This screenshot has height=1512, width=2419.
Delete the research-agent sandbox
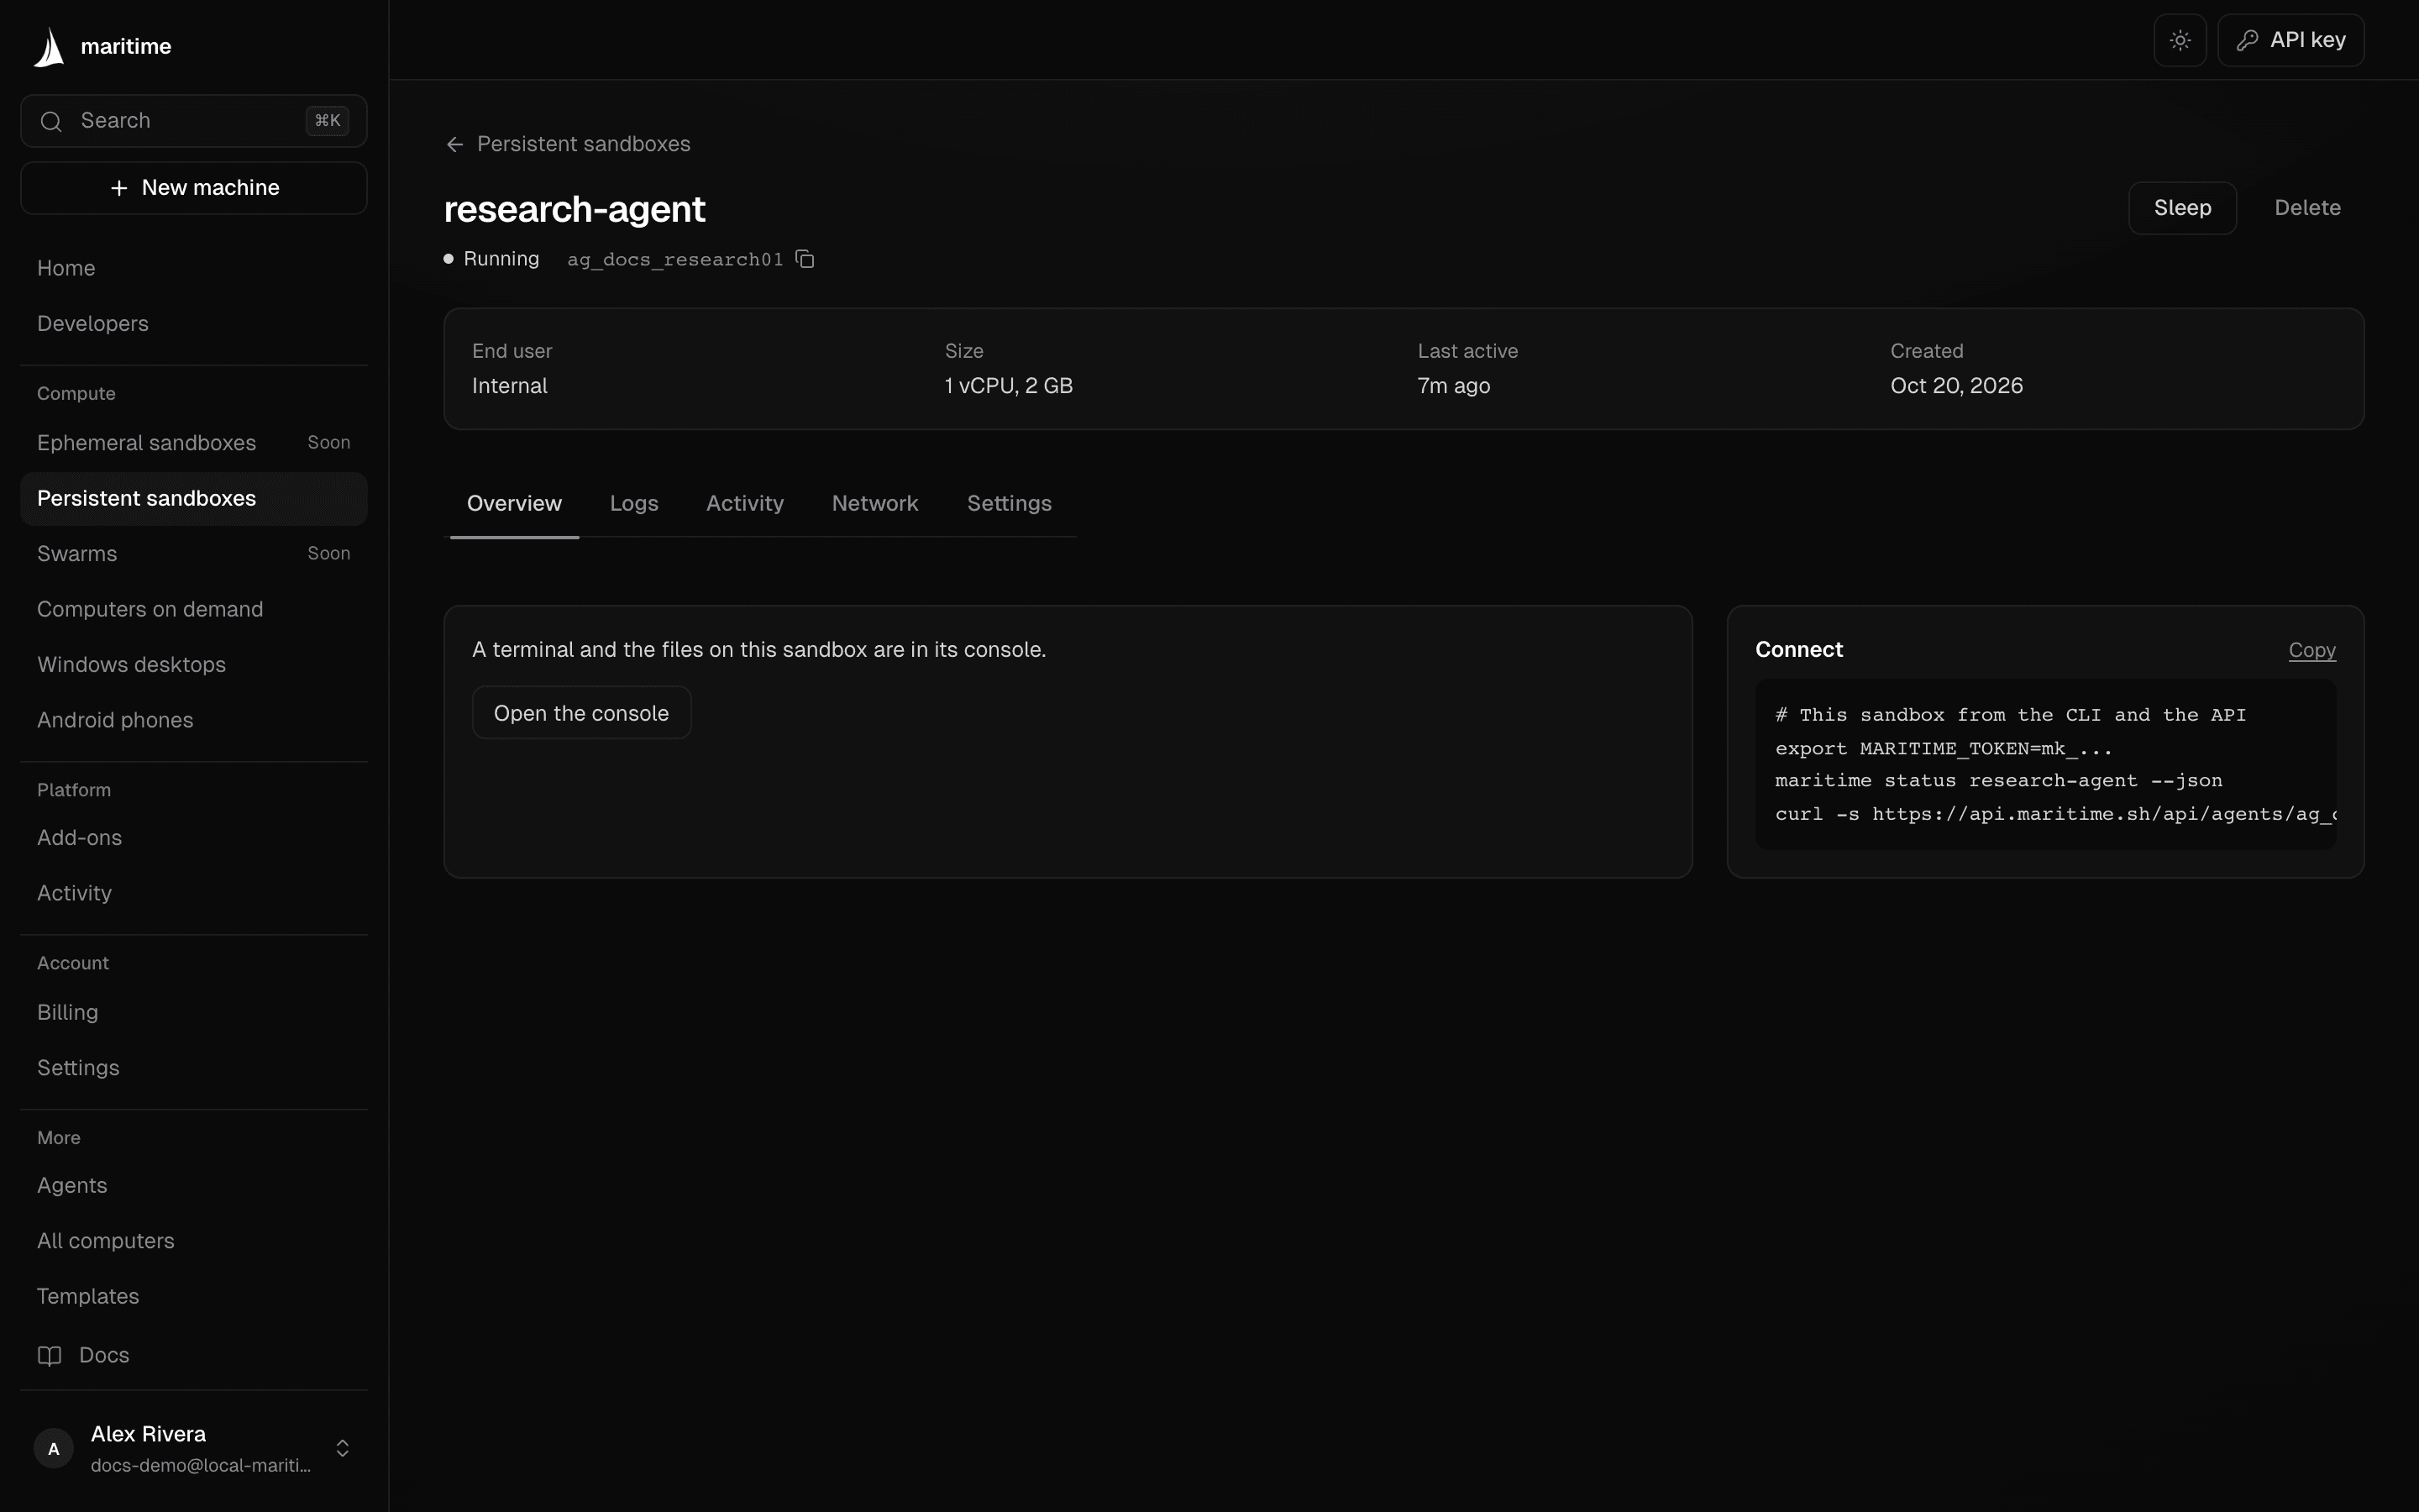(x=2307, y=208)
